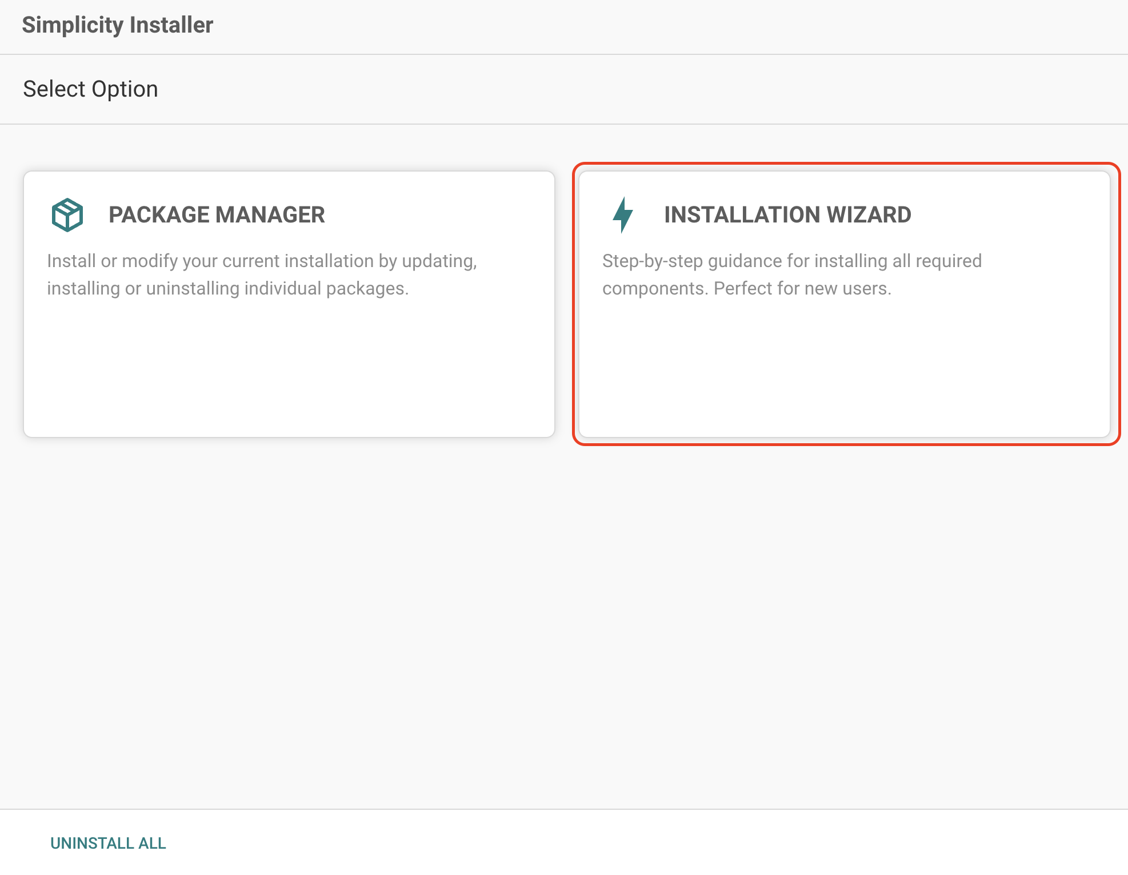Click the icon beside PACKAGE MANAGER heading
This screenshot has width=1128, height=875.
pyautogui.click(x=67, y=215)
